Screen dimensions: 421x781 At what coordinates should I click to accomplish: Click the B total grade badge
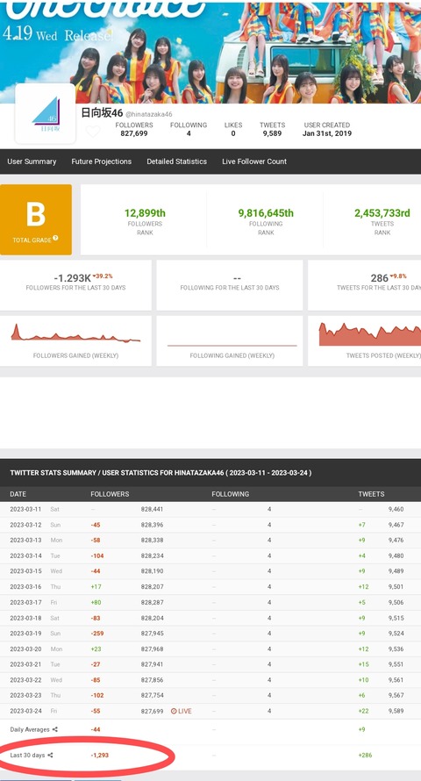click(x=36, y=219)
